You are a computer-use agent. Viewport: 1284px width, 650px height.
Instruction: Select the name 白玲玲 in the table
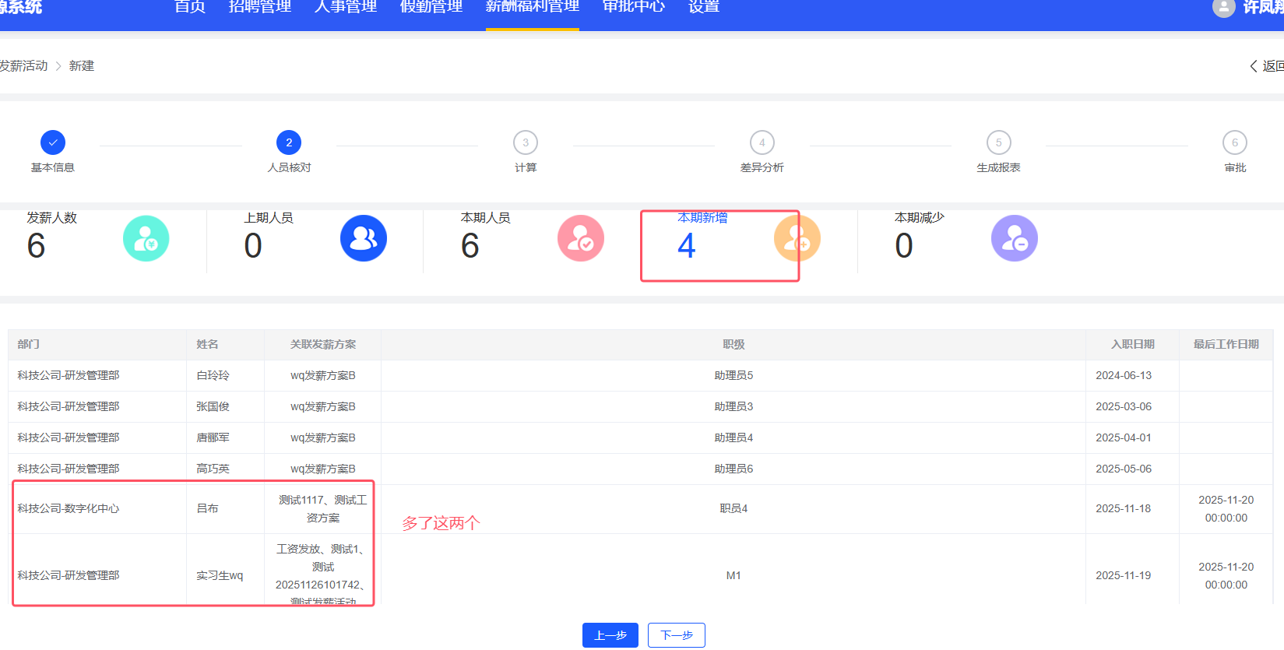click(x=213, y=375)
